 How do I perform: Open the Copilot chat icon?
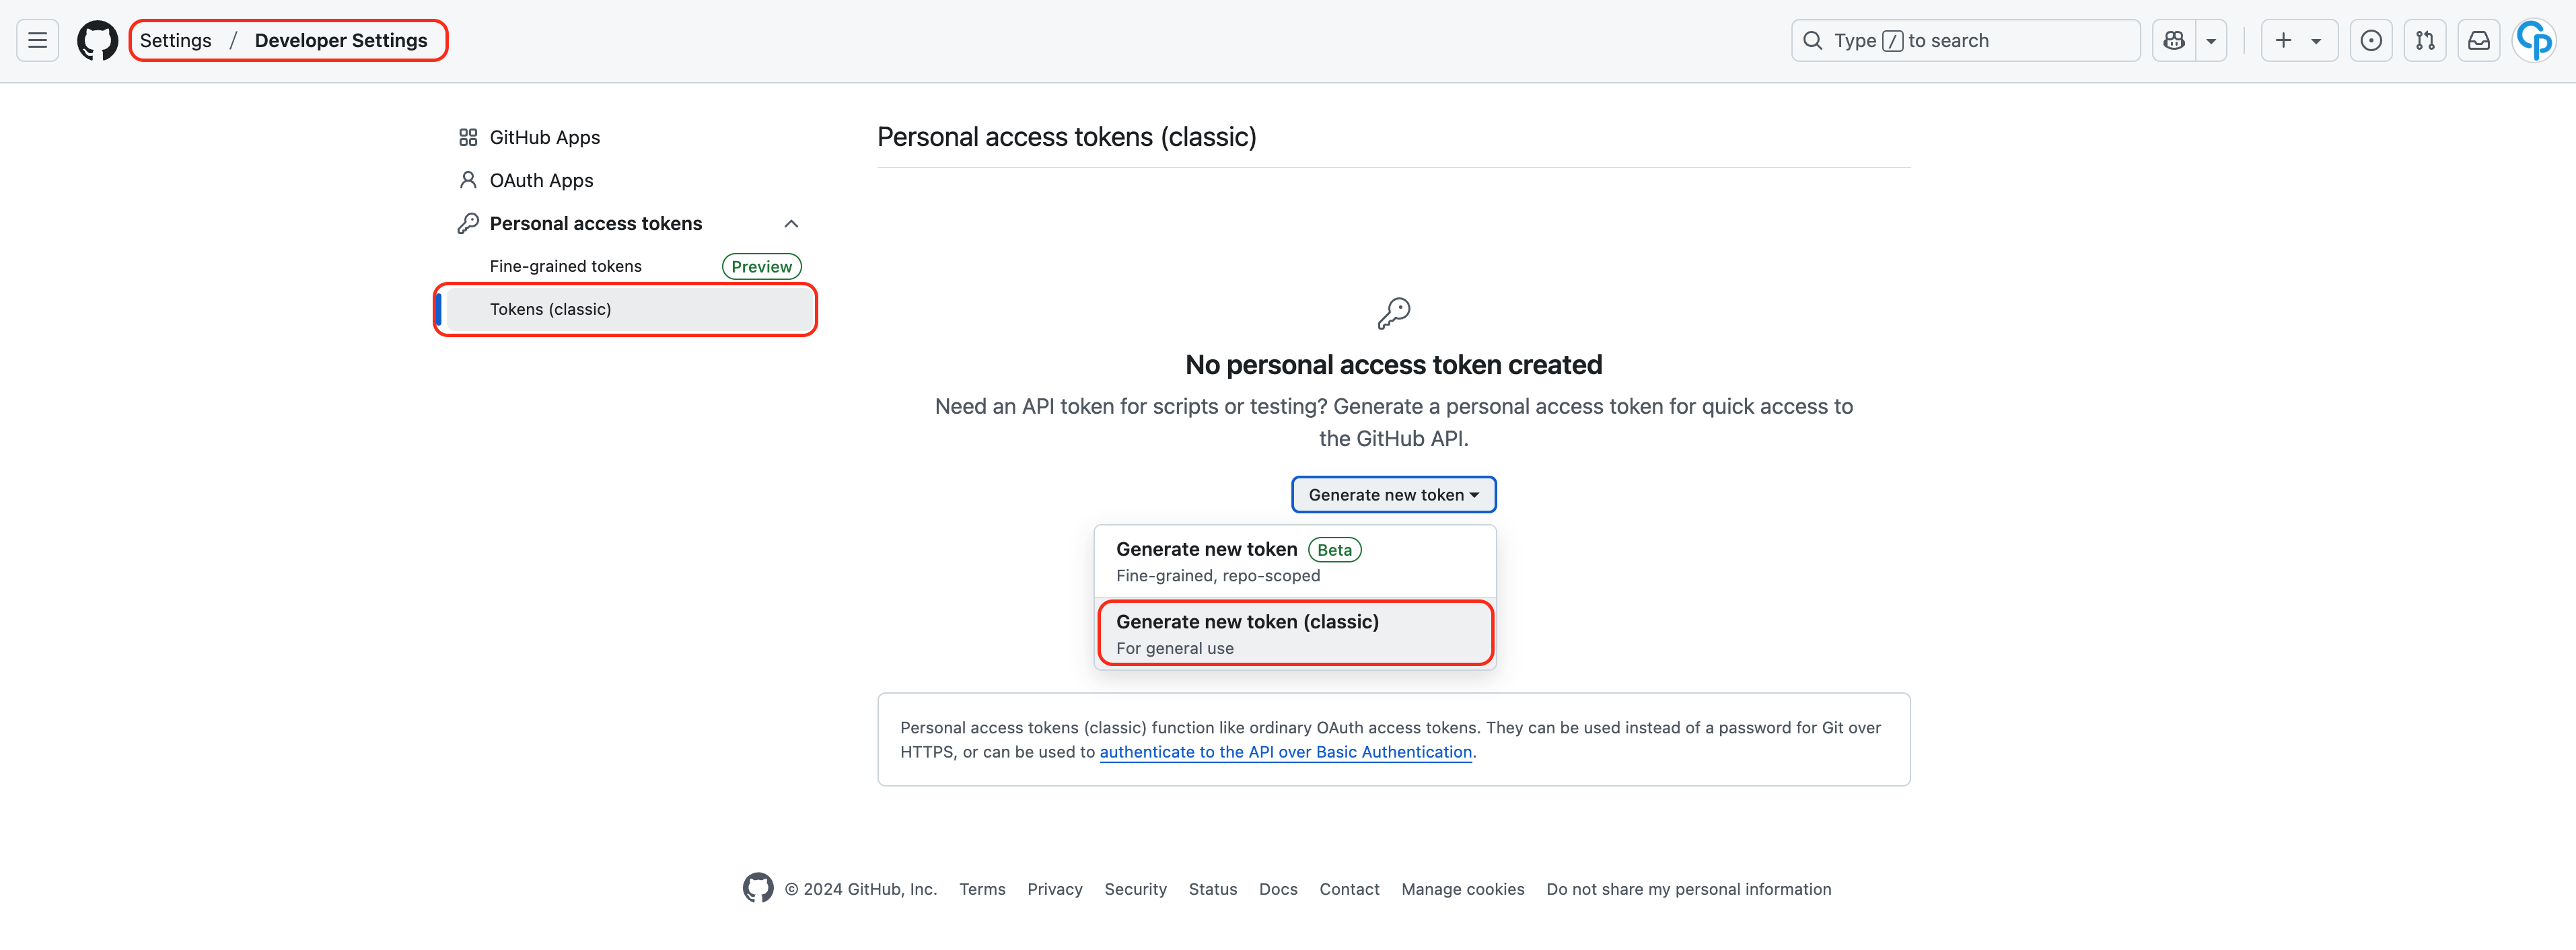[2174, 40]
